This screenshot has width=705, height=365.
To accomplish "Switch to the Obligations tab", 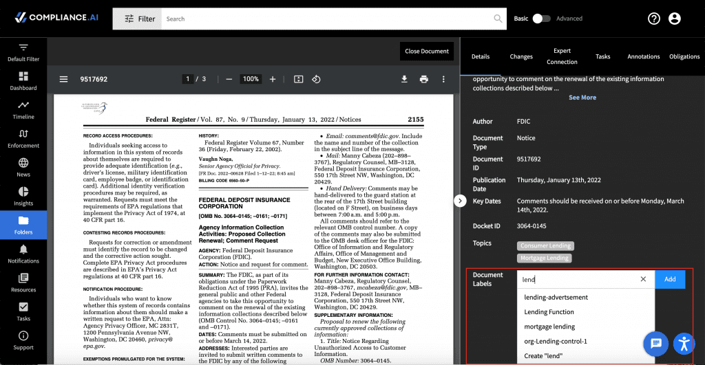I will 684,56.
